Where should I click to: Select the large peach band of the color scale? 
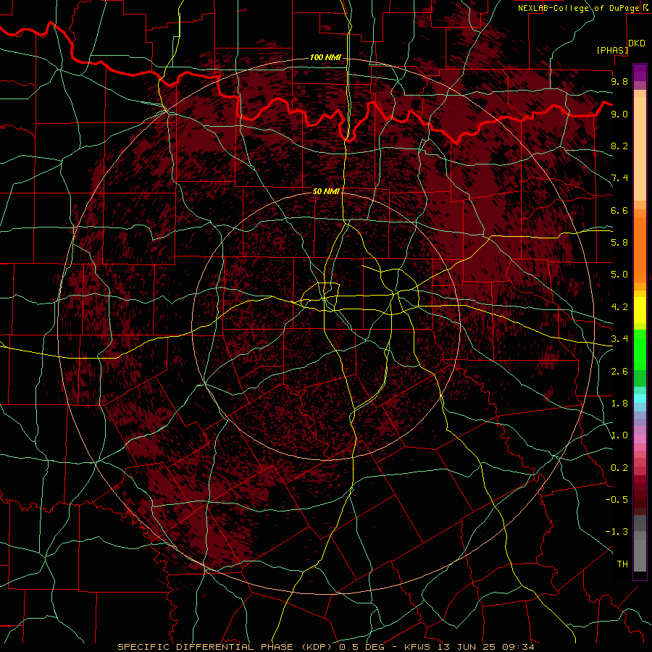click(640, 149)
